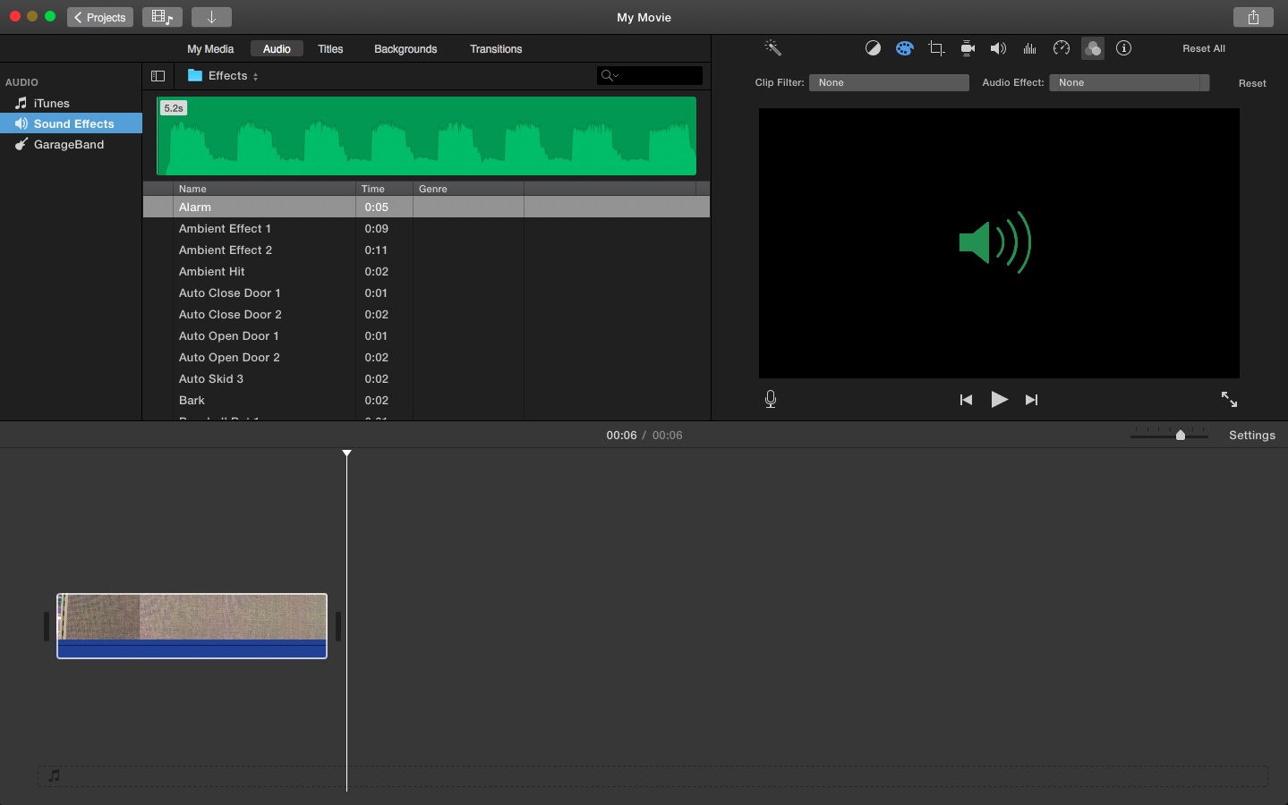Open the volume adjustment icon

click(998, 48)
